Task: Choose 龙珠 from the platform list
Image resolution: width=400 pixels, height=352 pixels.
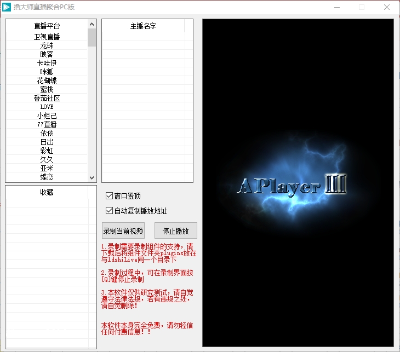Action: [47, 45]
